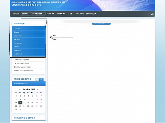Open О САЙТЕ in the top menu bar
165x123 pixels.
click(x=16, y=14)
